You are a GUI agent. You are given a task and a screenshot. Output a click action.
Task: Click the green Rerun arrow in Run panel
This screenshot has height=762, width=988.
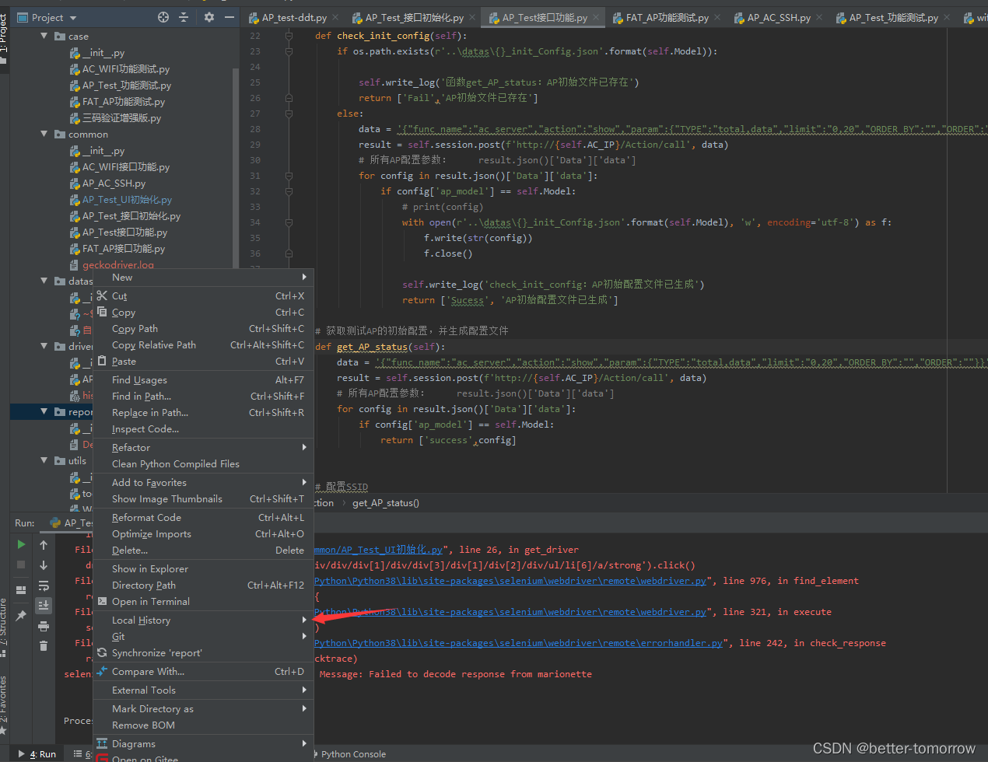21,544
